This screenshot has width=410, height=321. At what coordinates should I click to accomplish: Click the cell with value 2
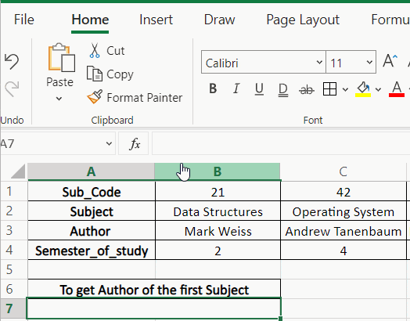(x=218, y=250)
